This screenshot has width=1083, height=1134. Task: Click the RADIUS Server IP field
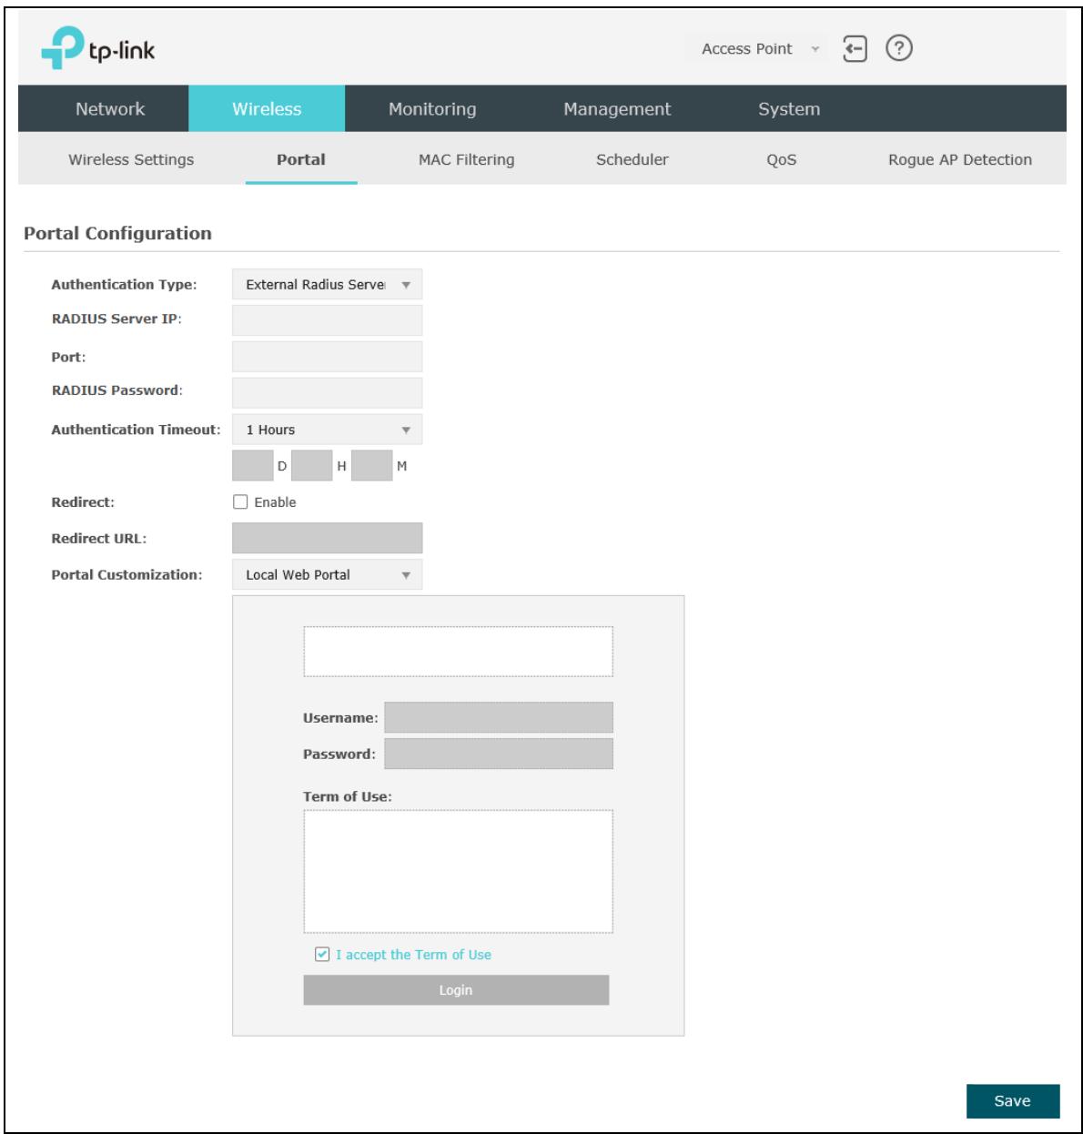(328, 320)
